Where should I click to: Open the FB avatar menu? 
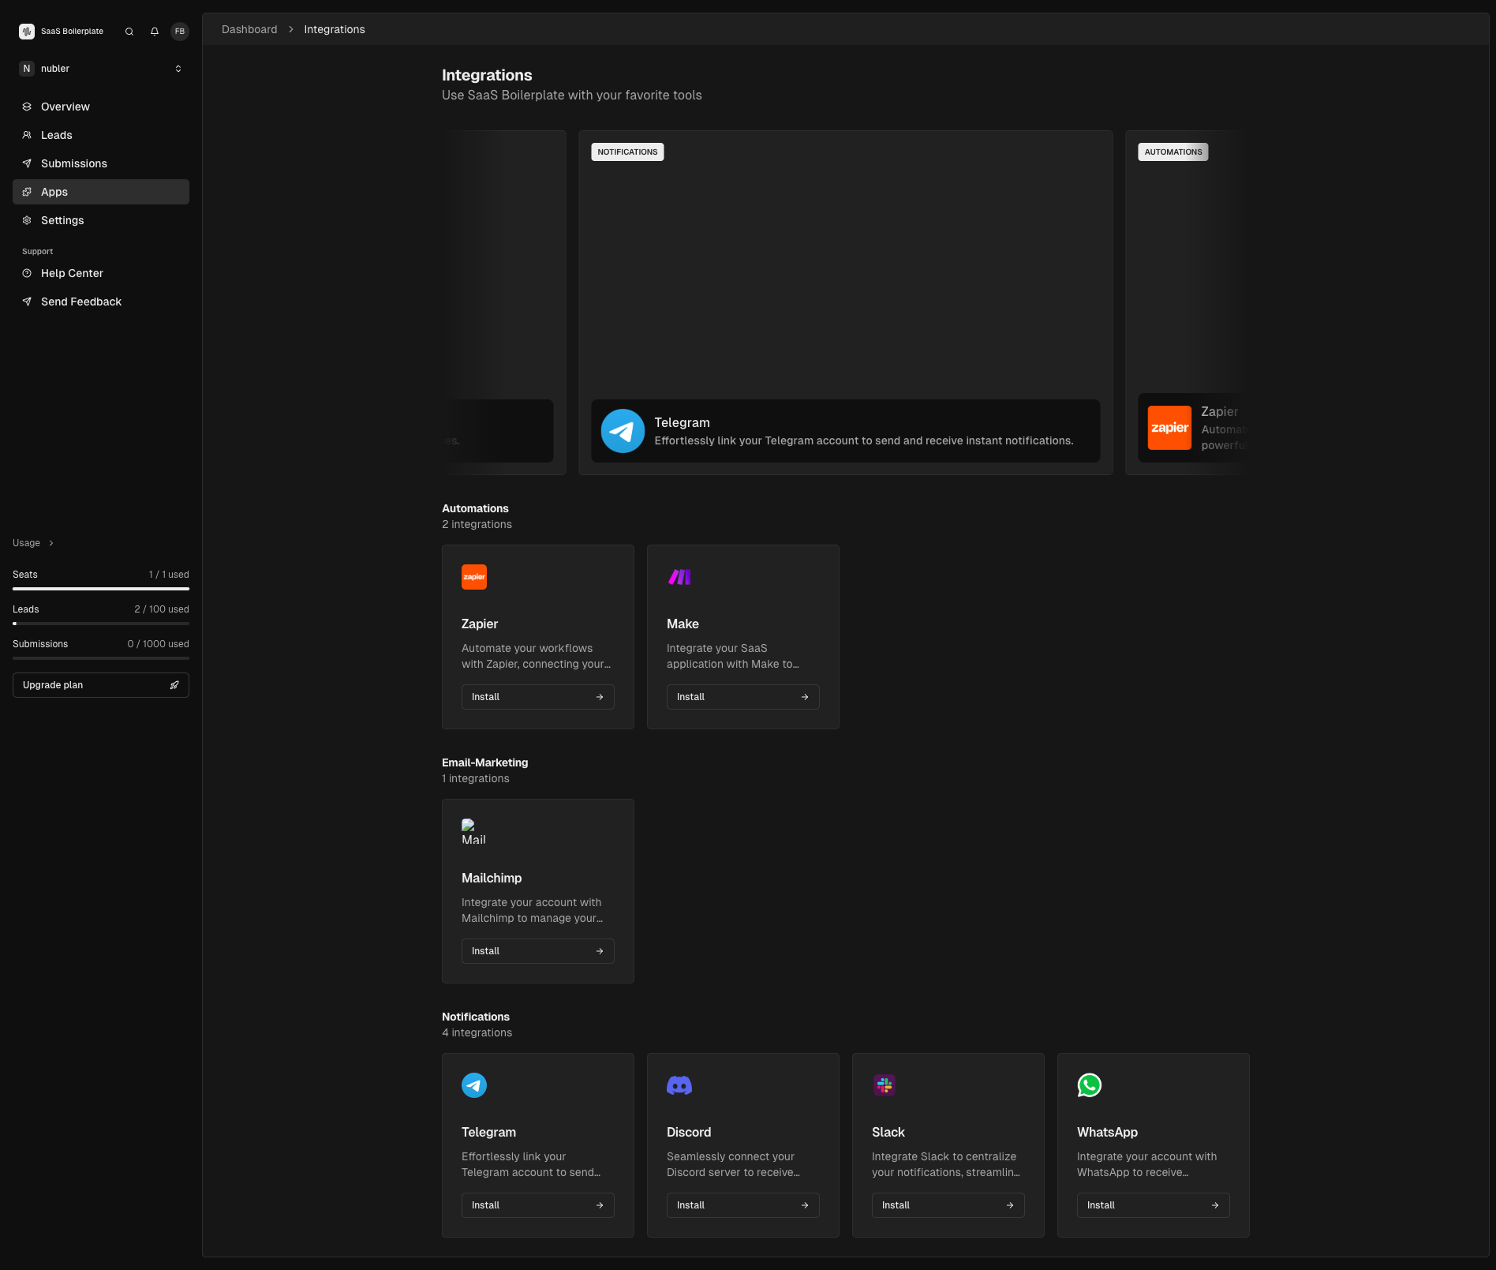pyautogui.click(x=180, y=32)
